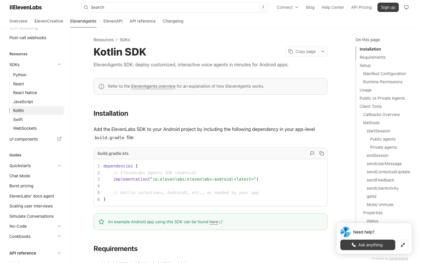The width and height of the screenshot is (421, 263).
Task: Follow the ElevenAgents overview link
Action: [x=153, y=86]
